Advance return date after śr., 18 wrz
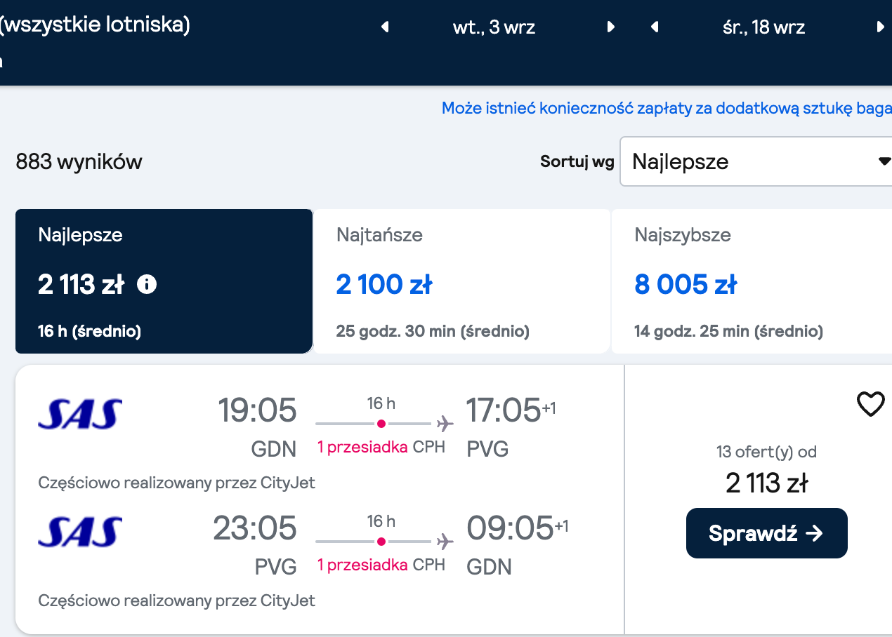 tap(880, 27)
